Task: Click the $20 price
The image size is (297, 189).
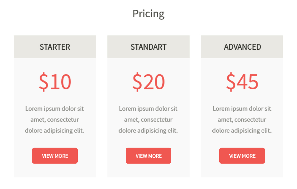Action: coord(148,82)
